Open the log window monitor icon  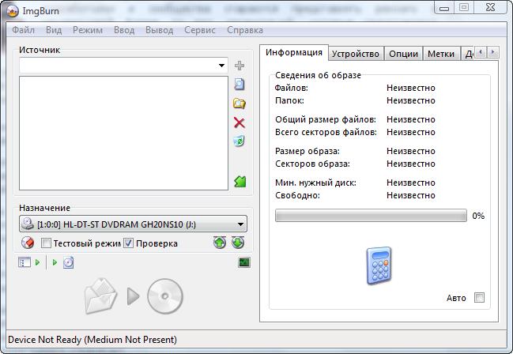click(x=244, y=262)
